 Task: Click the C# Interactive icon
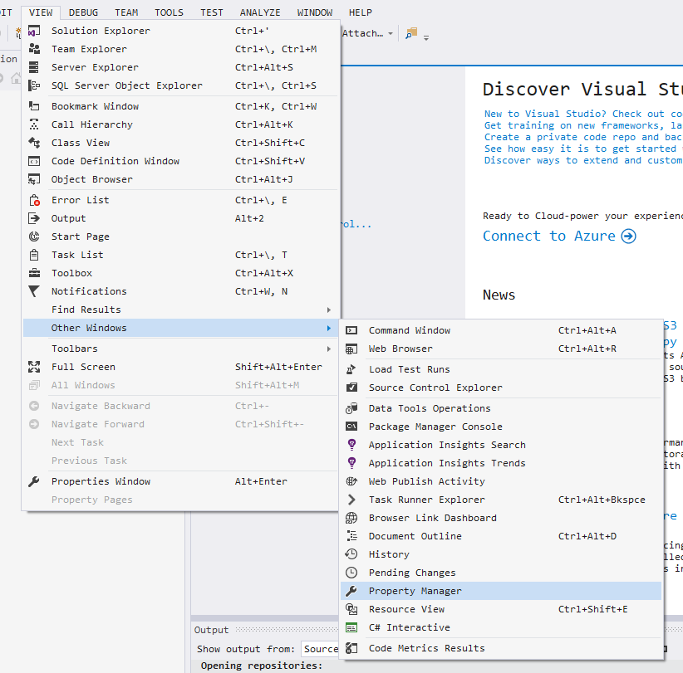click(351, 628)
